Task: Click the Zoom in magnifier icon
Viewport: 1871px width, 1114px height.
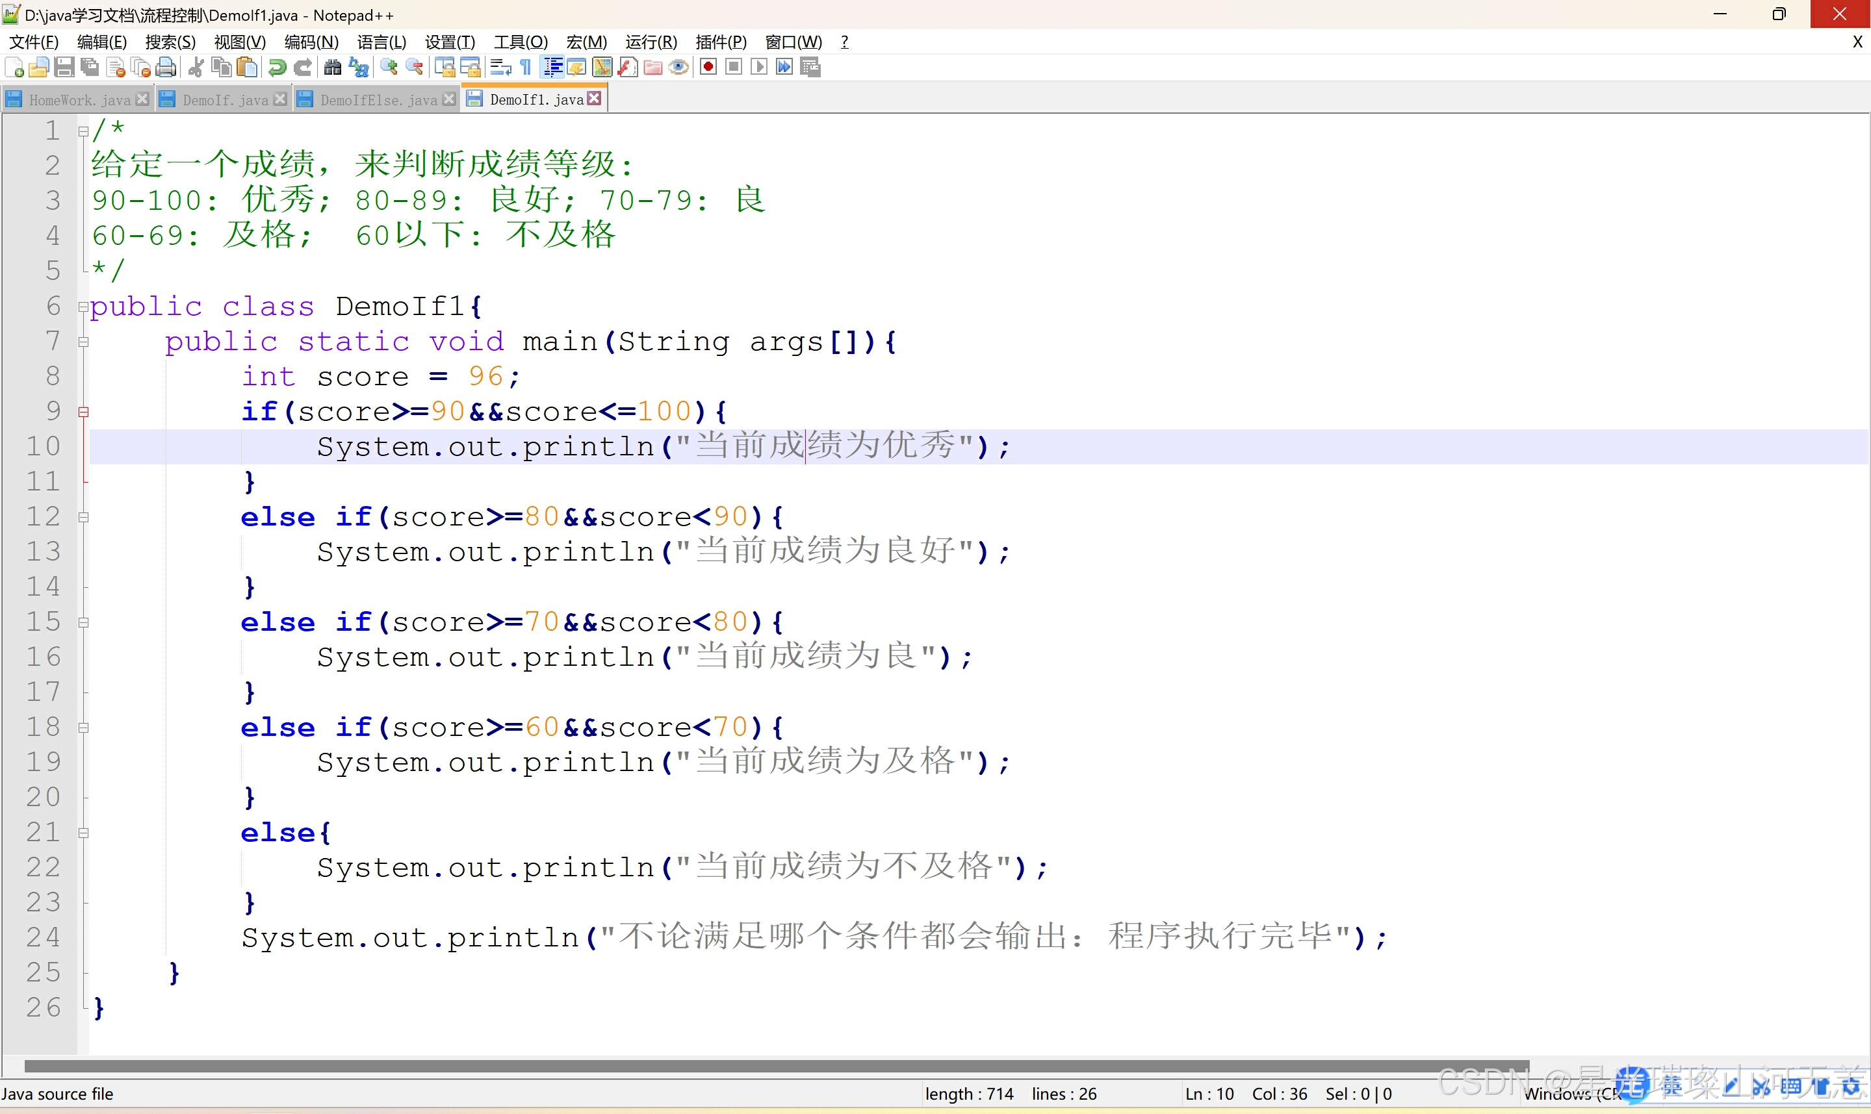Action: pyautogui.click(x=389, y=68)
